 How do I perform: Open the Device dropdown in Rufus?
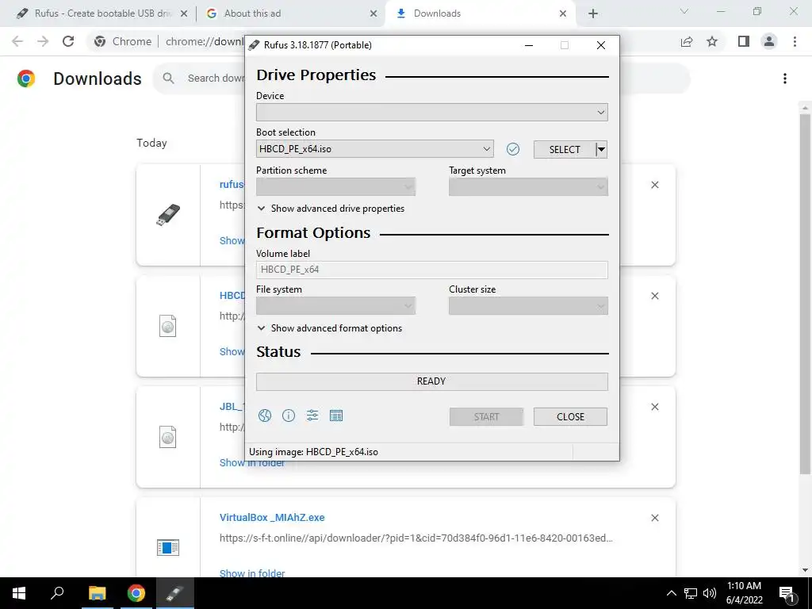pos(432,113)
